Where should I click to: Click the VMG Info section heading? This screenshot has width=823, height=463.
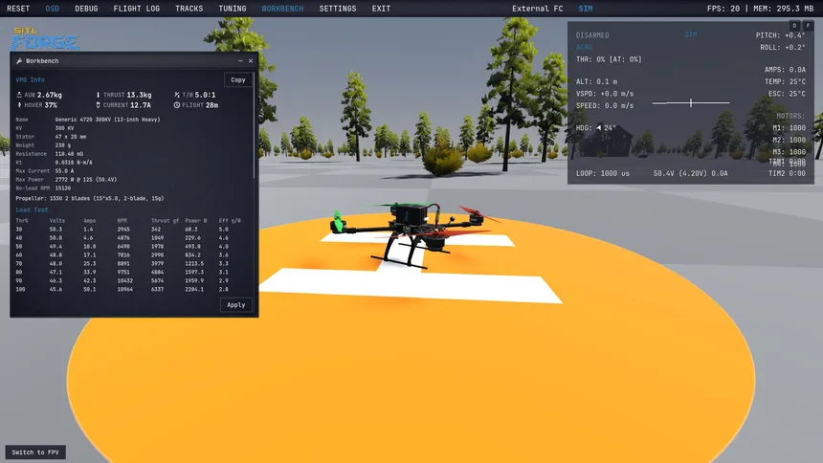pos(30,79)
